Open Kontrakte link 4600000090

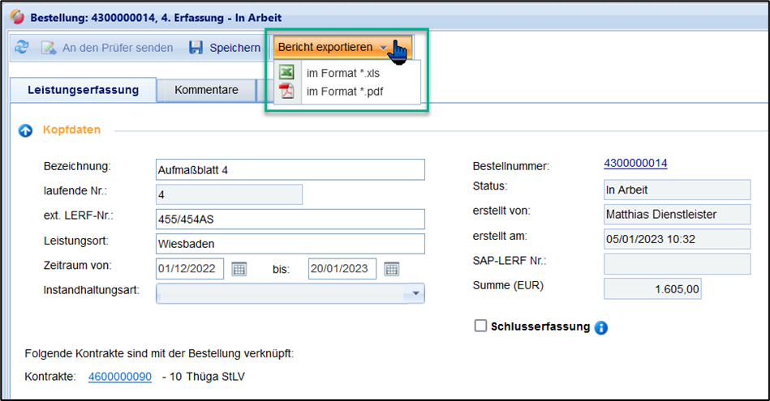[119, 377]
